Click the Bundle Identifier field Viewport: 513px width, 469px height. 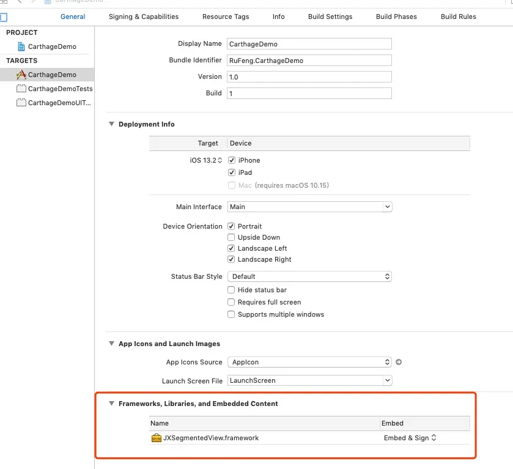(x=309, y=60)
